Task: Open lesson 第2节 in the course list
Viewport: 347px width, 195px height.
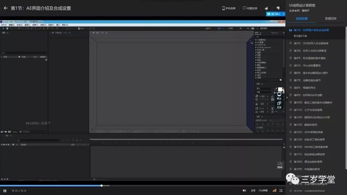Action: pyautogui.click(x=311, y=43)
